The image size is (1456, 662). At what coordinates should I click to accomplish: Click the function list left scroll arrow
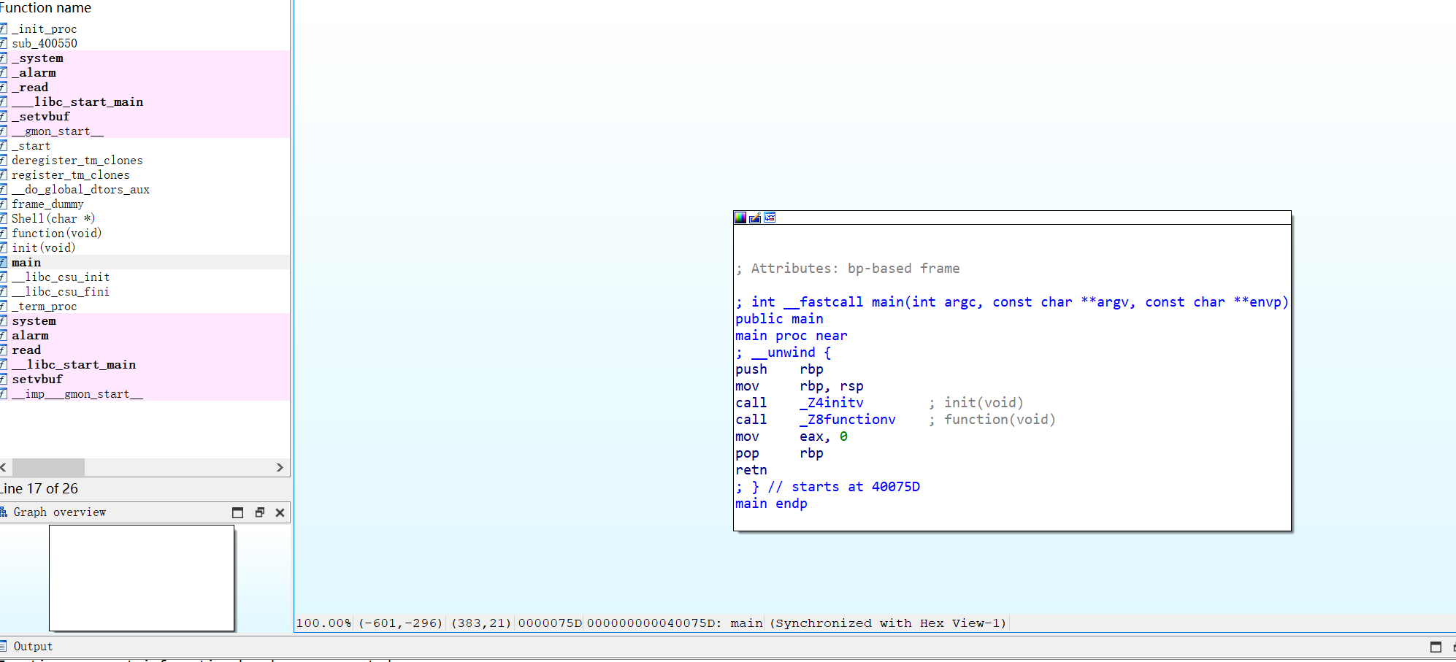pos(4,467)
